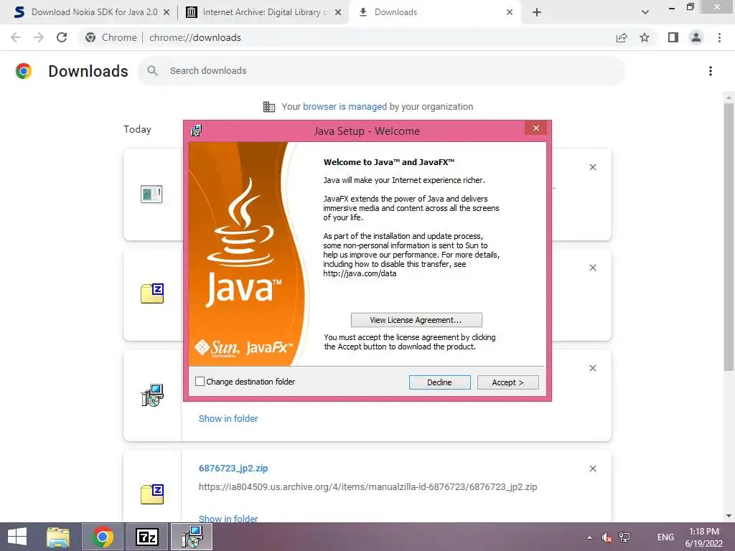Select the Downloads tab

pos(395,12)
